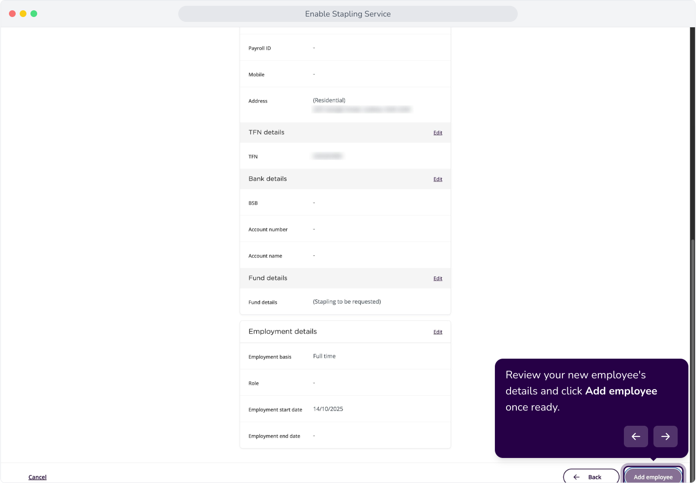
Task: Click the Full time employment basis value
Action: point(324,356)
